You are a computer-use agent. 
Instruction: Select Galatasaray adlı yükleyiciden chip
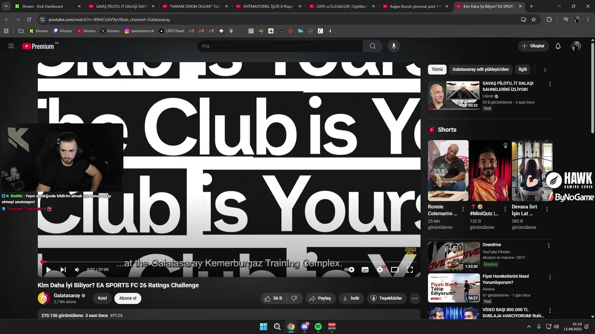click(481, 69)
